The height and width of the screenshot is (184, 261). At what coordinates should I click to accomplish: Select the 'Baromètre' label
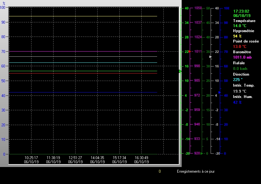pos(242,52)
